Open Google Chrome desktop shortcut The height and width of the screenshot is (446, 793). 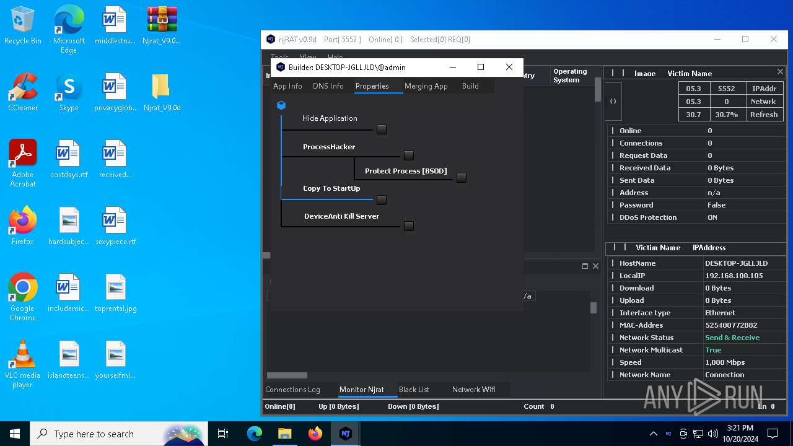tap(23, 297)
